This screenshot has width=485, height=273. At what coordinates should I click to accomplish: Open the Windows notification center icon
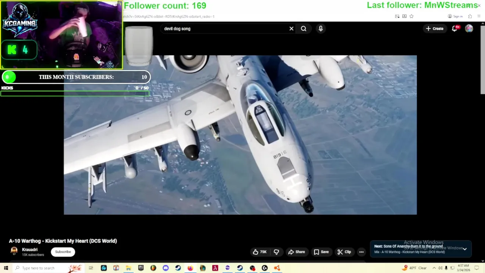click(477, 268)
